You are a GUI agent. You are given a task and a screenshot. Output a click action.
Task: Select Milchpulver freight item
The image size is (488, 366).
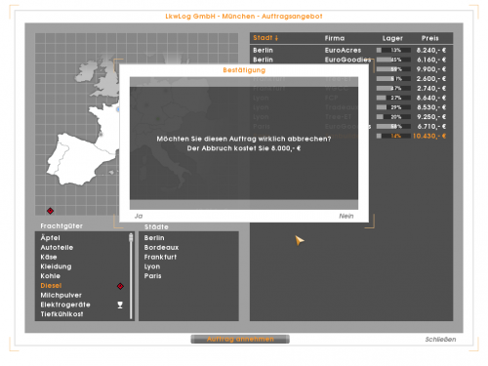click(x=61, y=296)
